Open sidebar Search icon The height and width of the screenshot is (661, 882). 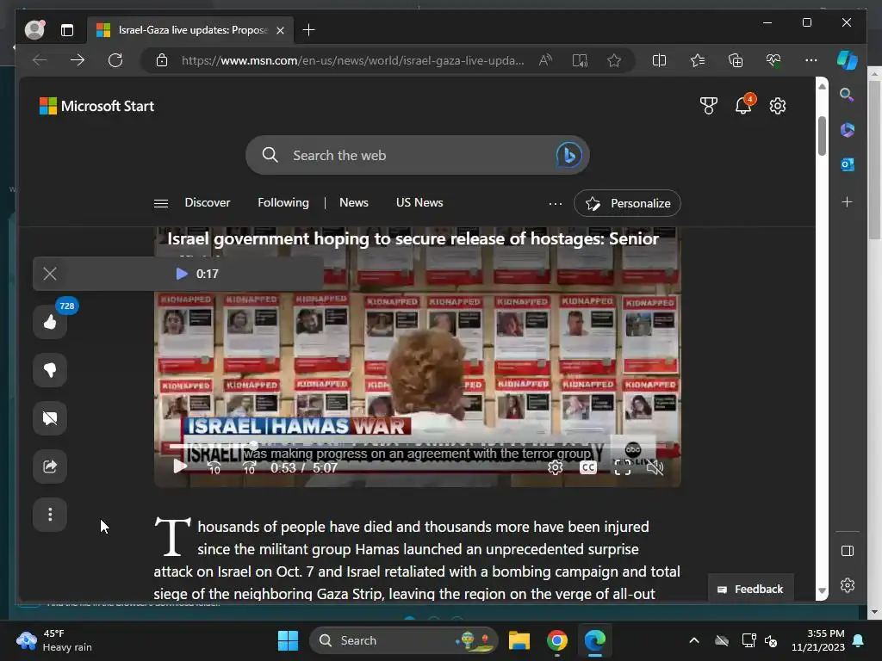point(847,95)
